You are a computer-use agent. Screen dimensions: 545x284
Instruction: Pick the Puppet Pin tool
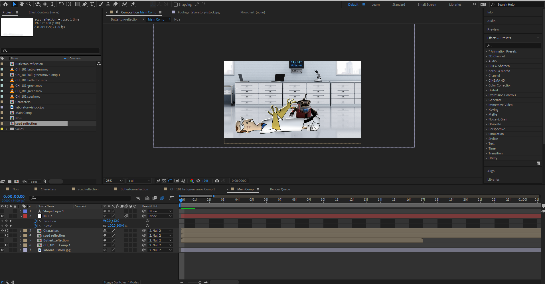[x=133, y=4]
